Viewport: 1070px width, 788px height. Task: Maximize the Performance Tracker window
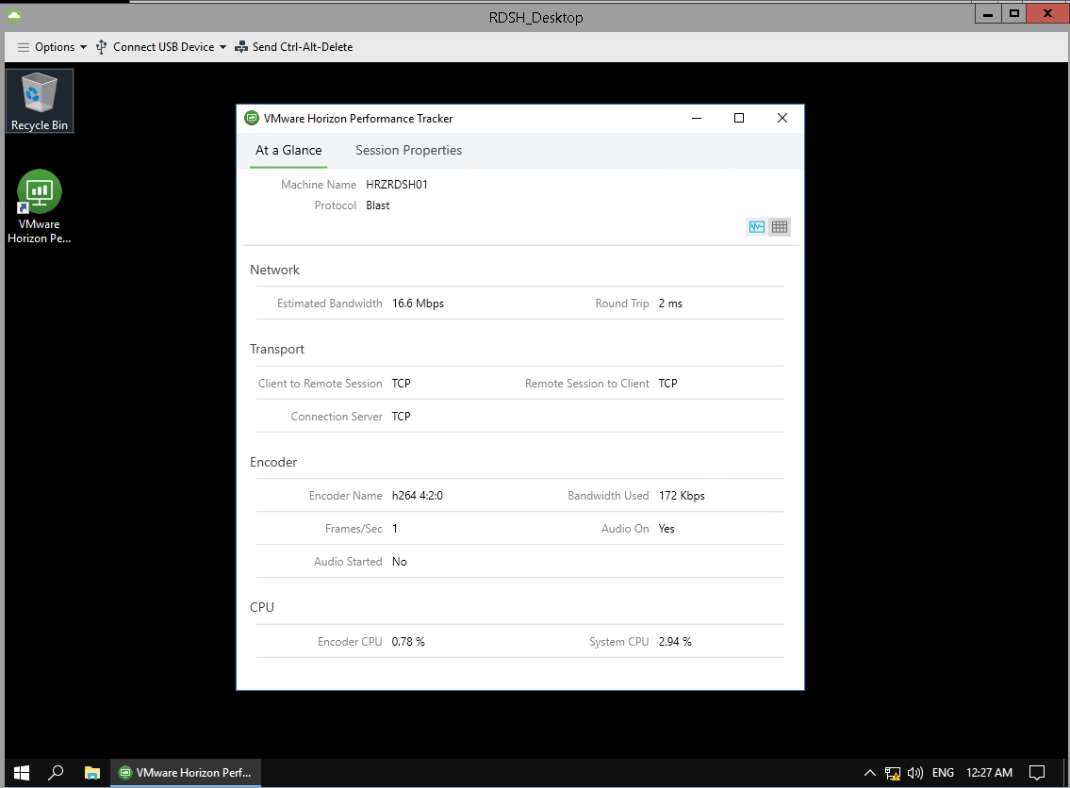coord(739,118)
